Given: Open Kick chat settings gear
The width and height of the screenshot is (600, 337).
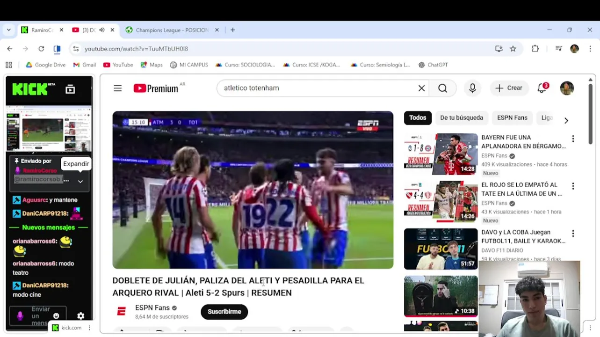Looking at the screenshot, I should (80, 316).
